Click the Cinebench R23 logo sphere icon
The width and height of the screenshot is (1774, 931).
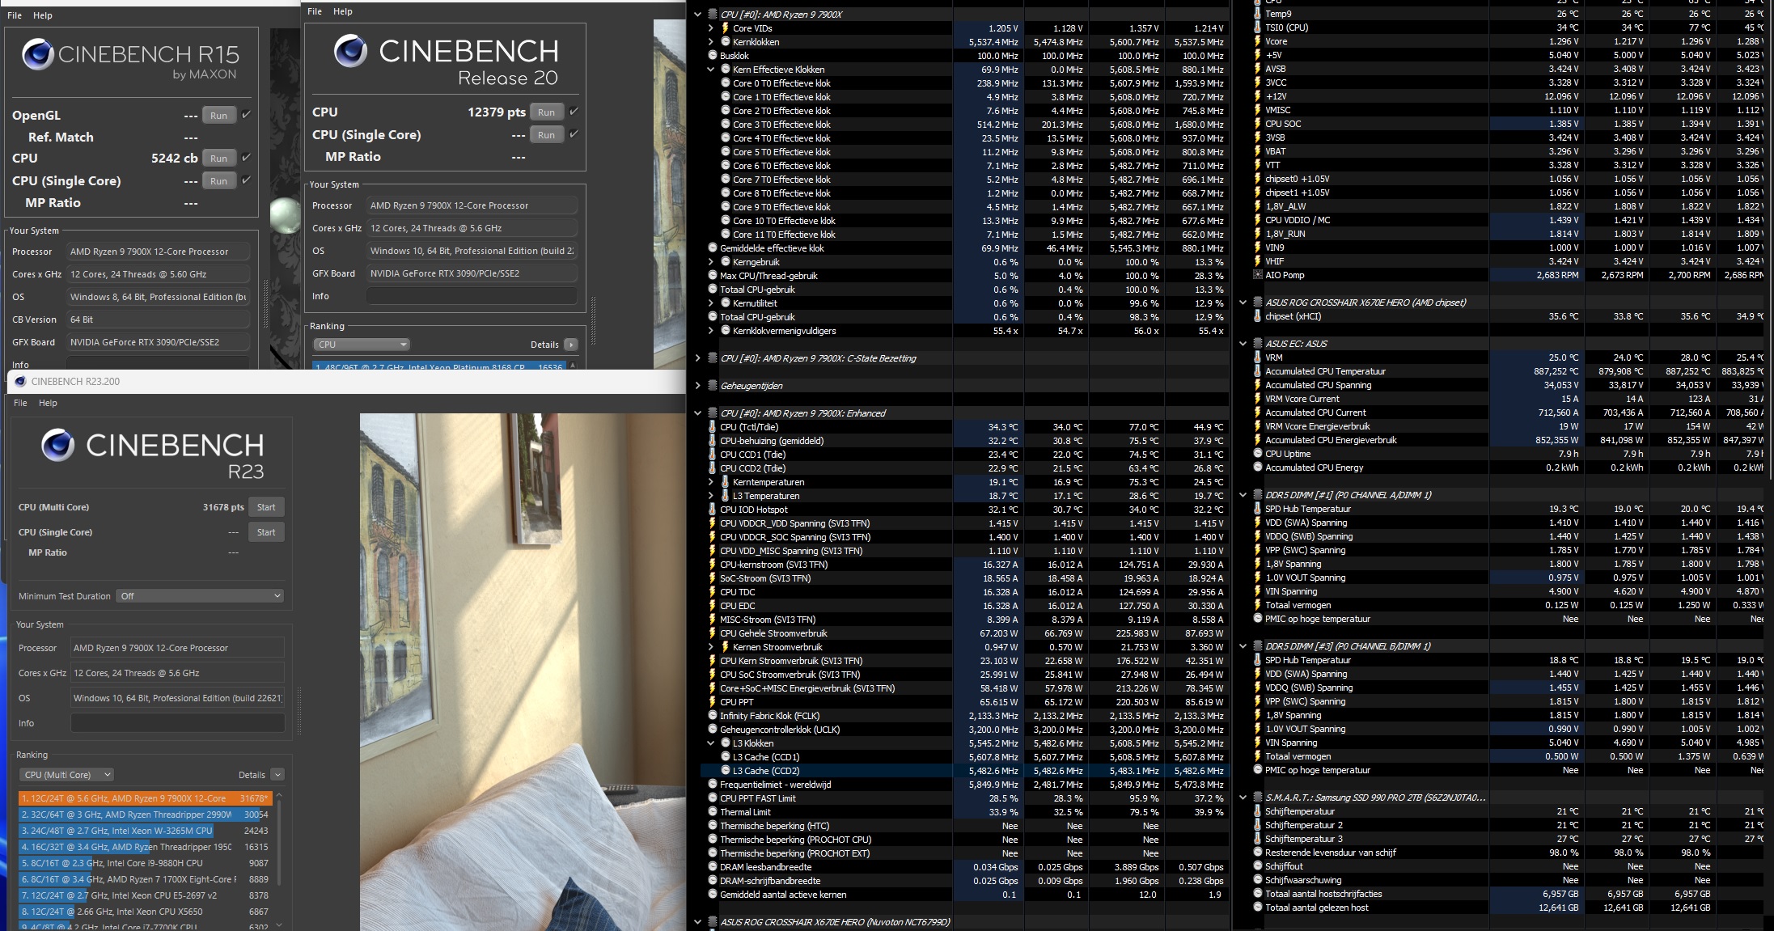[x=57, y=446]
